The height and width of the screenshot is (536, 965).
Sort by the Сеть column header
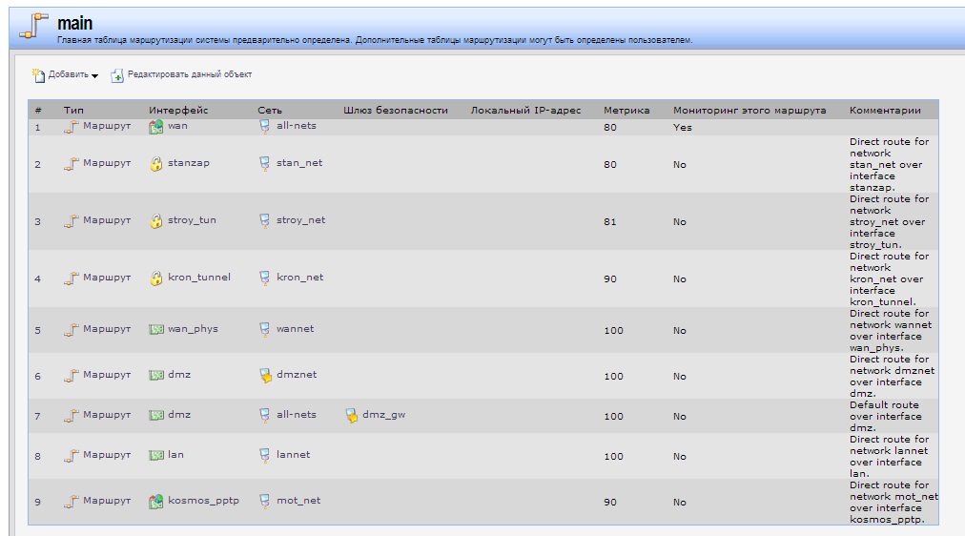(x=270, y=110)
